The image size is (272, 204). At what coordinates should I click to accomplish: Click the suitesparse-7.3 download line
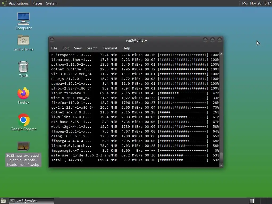click(x=135, y=55)
